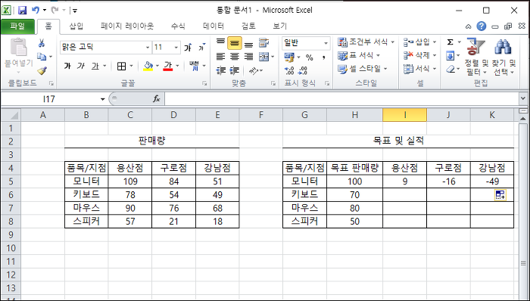Switch to Review (검토) tab

pos(248,26)
